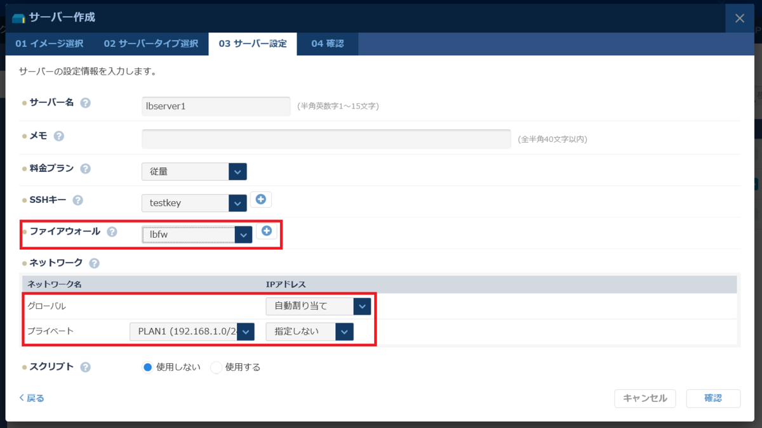The width and height of the screenshot is (762, 428).
Task: Show help for SSHキー field
Action: [77, 200]
